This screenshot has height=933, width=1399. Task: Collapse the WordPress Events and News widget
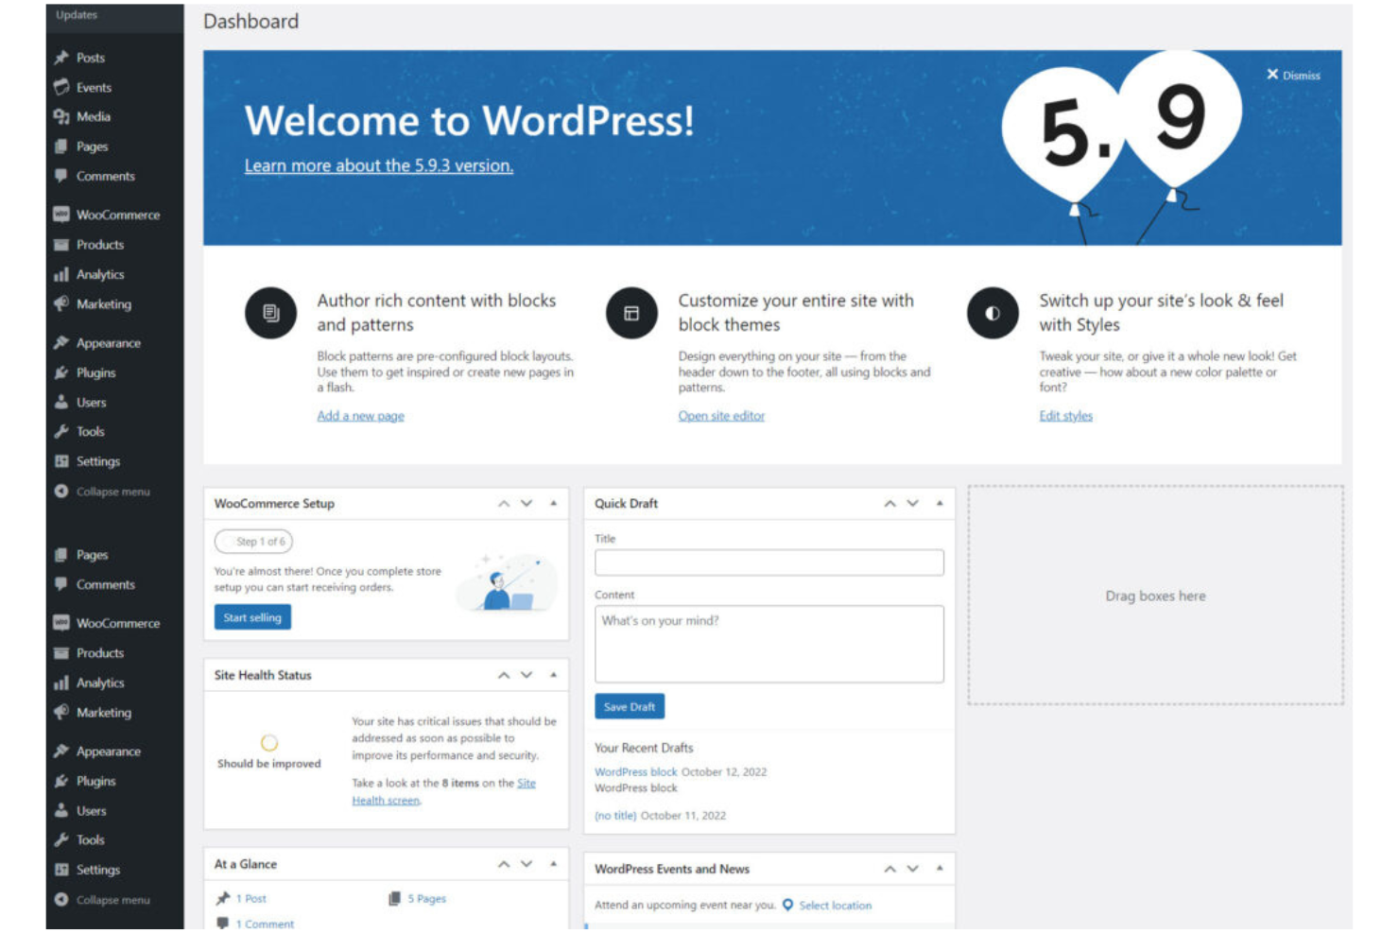(x=940, y=869)
